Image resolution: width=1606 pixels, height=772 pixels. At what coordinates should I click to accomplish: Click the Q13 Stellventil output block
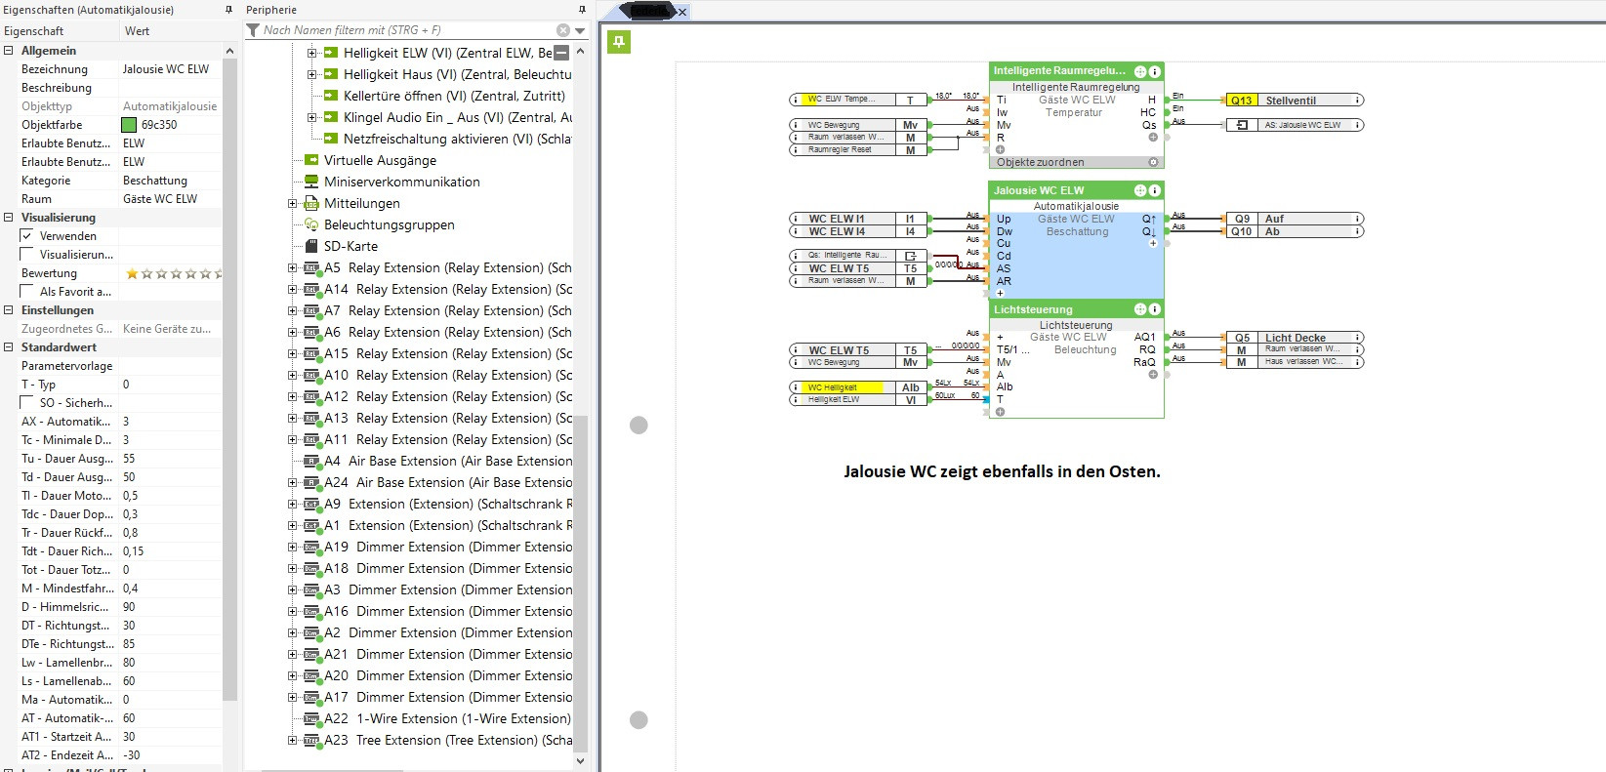tap(1295, 100)
